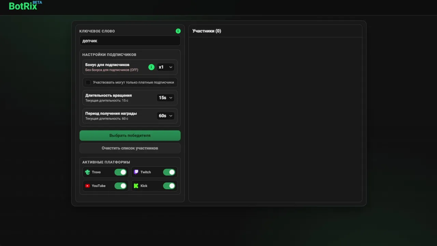This screenshot has height=246, width=437.
Task: Disable the Kick platform toggle
Action: pyautogui.click(x=169, y=186)
